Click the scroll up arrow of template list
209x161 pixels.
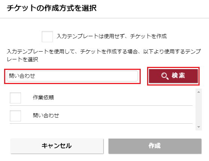click(x=198, y=92)
